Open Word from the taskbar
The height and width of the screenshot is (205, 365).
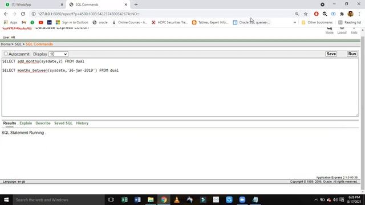click(137, 200)
